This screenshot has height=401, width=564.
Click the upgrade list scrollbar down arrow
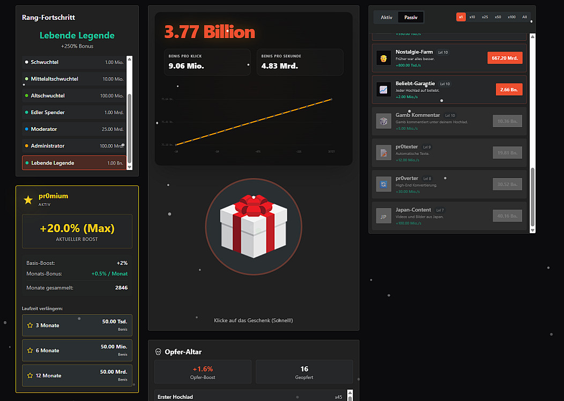[532, 229]
